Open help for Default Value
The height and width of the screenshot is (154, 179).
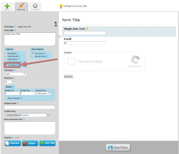(18, 103)
